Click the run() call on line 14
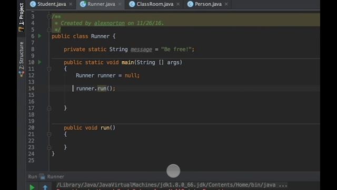Screen dimensions: 337x190 [102, 89]
